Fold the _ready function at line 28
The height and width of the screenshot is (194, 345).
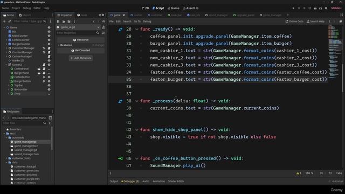[136, 29]
